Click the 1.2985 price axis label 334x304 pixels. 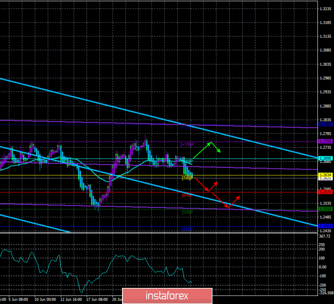(325, 78)
